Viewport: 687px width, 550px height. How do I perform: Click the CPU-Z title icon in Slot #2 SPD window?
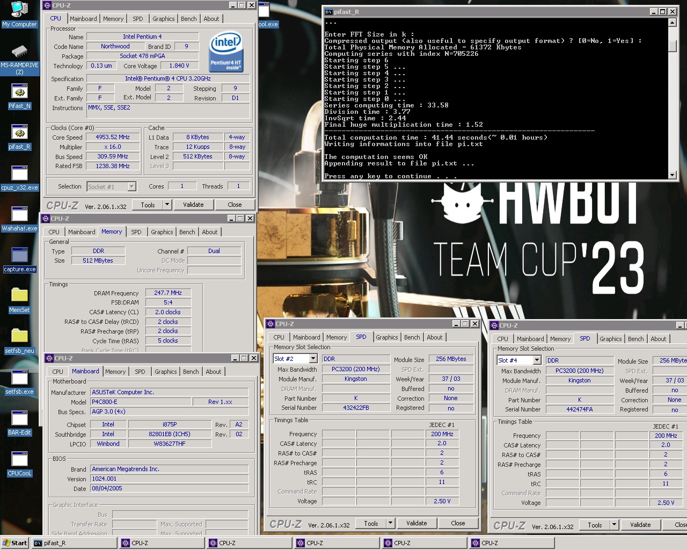pyautogui.click(x=271, y=324)
